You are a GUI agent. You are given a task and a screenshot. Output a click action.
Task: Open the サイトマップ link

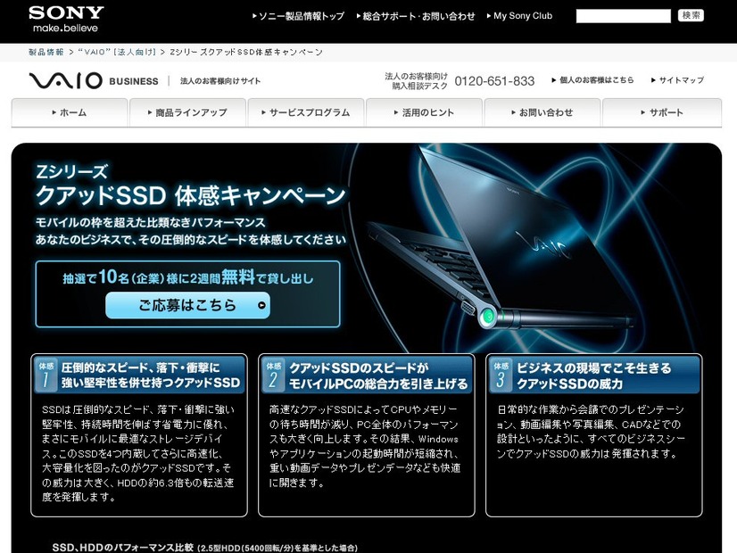(681, 80)
